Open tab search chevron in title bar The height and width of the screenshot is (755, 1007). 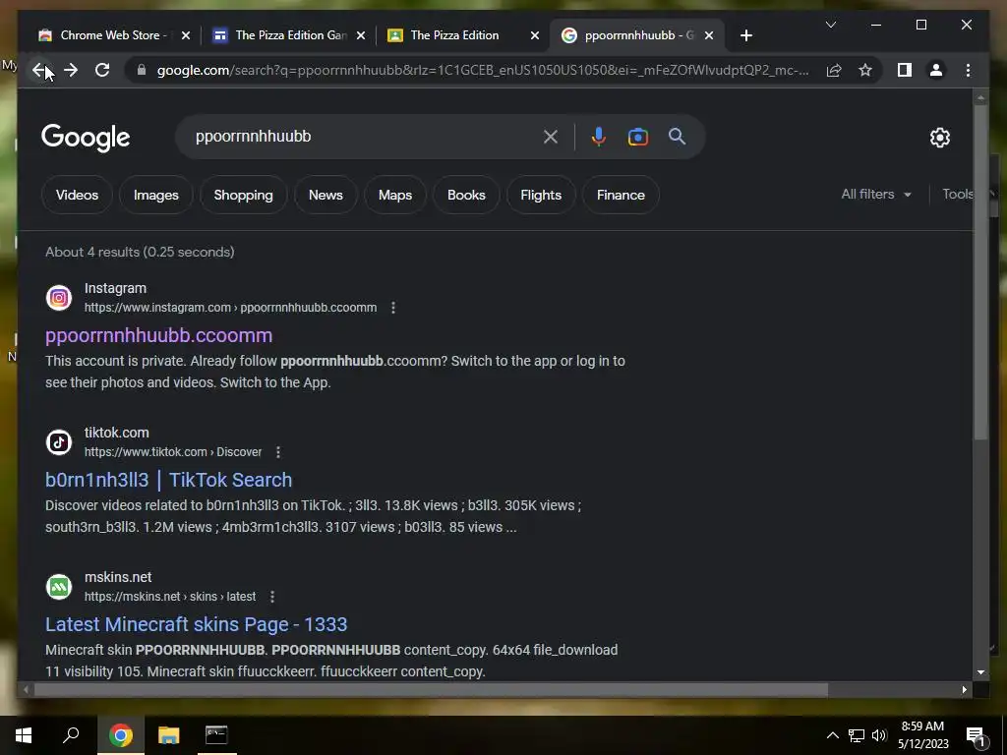[830, 25]
